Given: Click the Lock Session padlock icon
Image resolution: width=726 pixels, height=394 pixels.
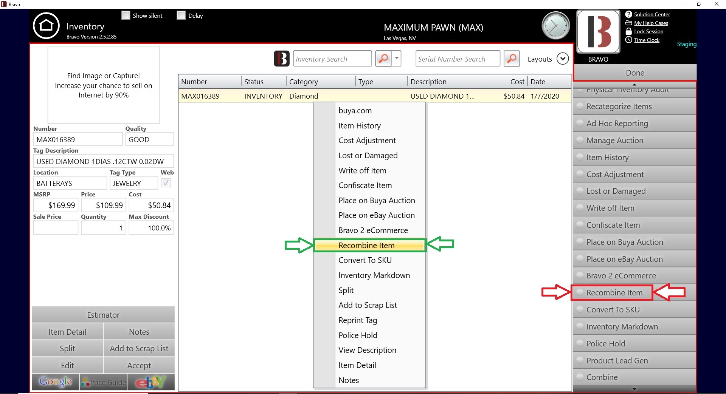Looking at the screenshot, I should coord(628,31).
